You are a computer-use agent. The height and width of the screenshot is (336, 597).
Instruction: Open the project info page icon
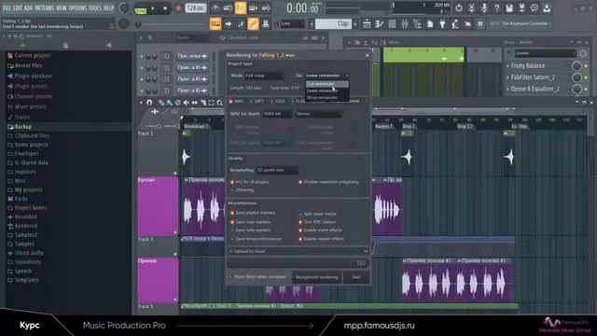430,24
